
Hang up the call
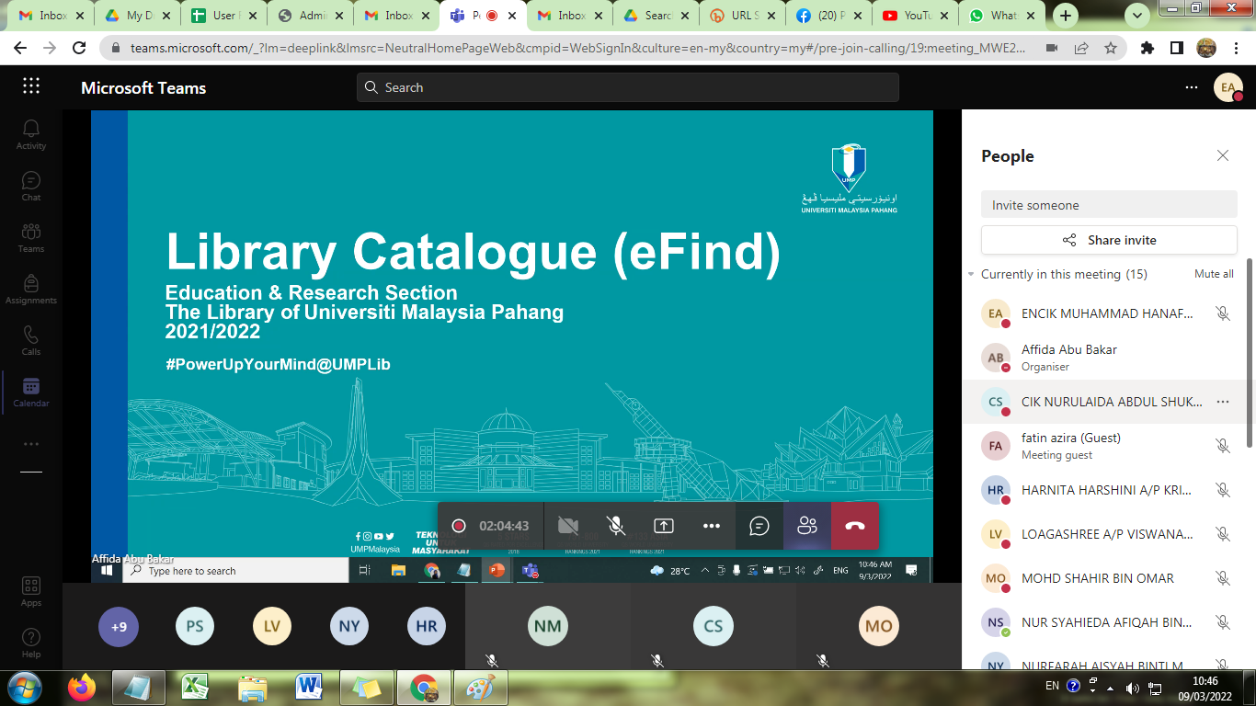[855, 526]
